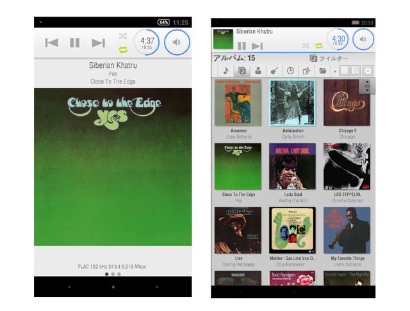Switch to Genres guitar tab

pyautogui.click(x=274, y=71)
